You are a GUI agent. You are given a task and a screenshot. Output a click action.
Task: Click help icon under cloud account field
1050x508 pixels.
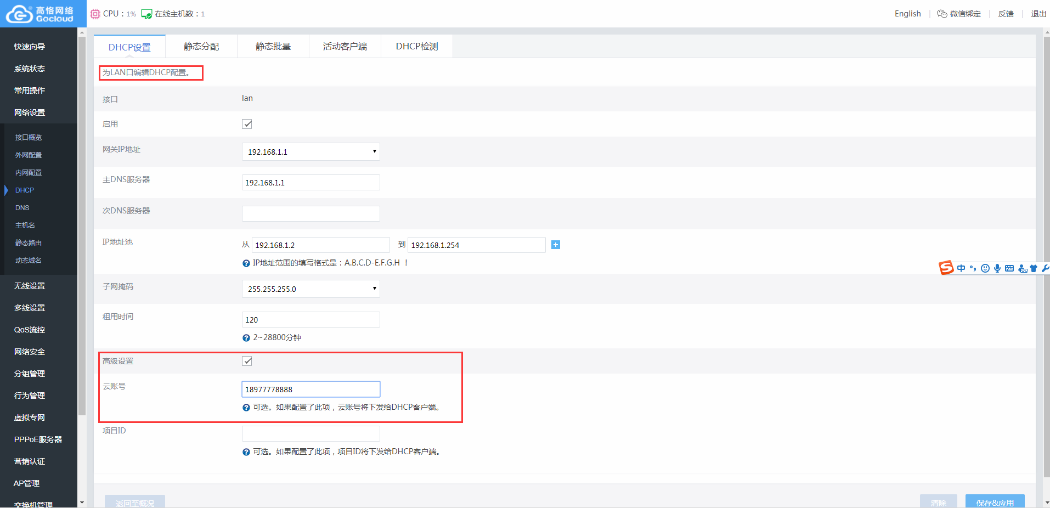point(246,408)
